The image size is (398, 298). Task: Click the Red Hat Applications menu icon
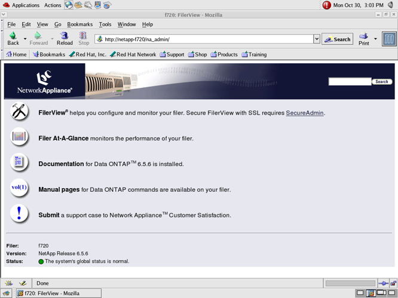point(6,5)
